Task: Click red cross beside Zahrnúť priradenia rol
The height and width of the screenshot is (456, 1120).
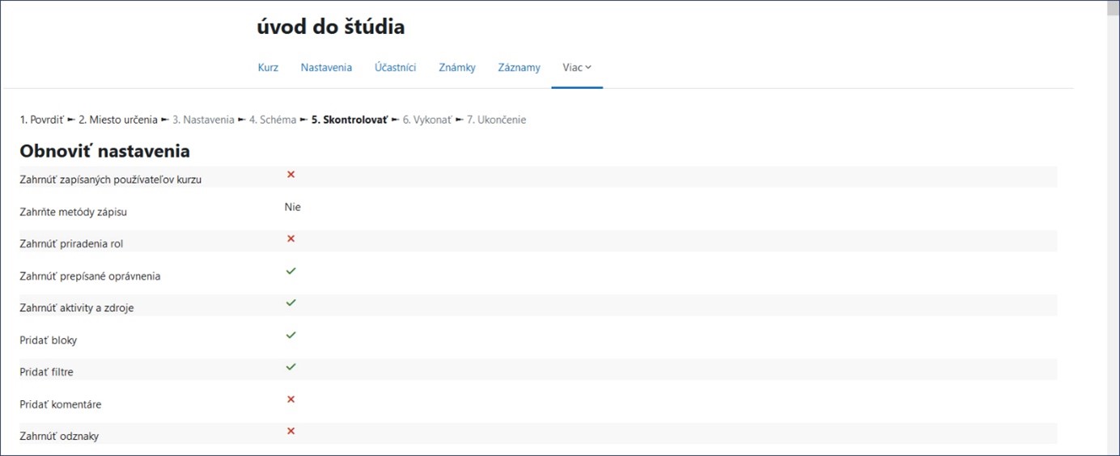Action: pyautogui.click(x=291, y=239)
